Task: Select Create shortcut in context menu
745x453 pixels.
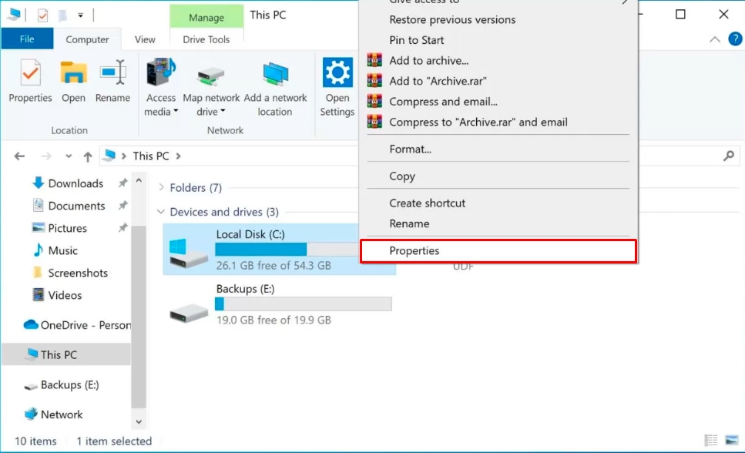Action: pyautogui.click(x=498, y=203)
